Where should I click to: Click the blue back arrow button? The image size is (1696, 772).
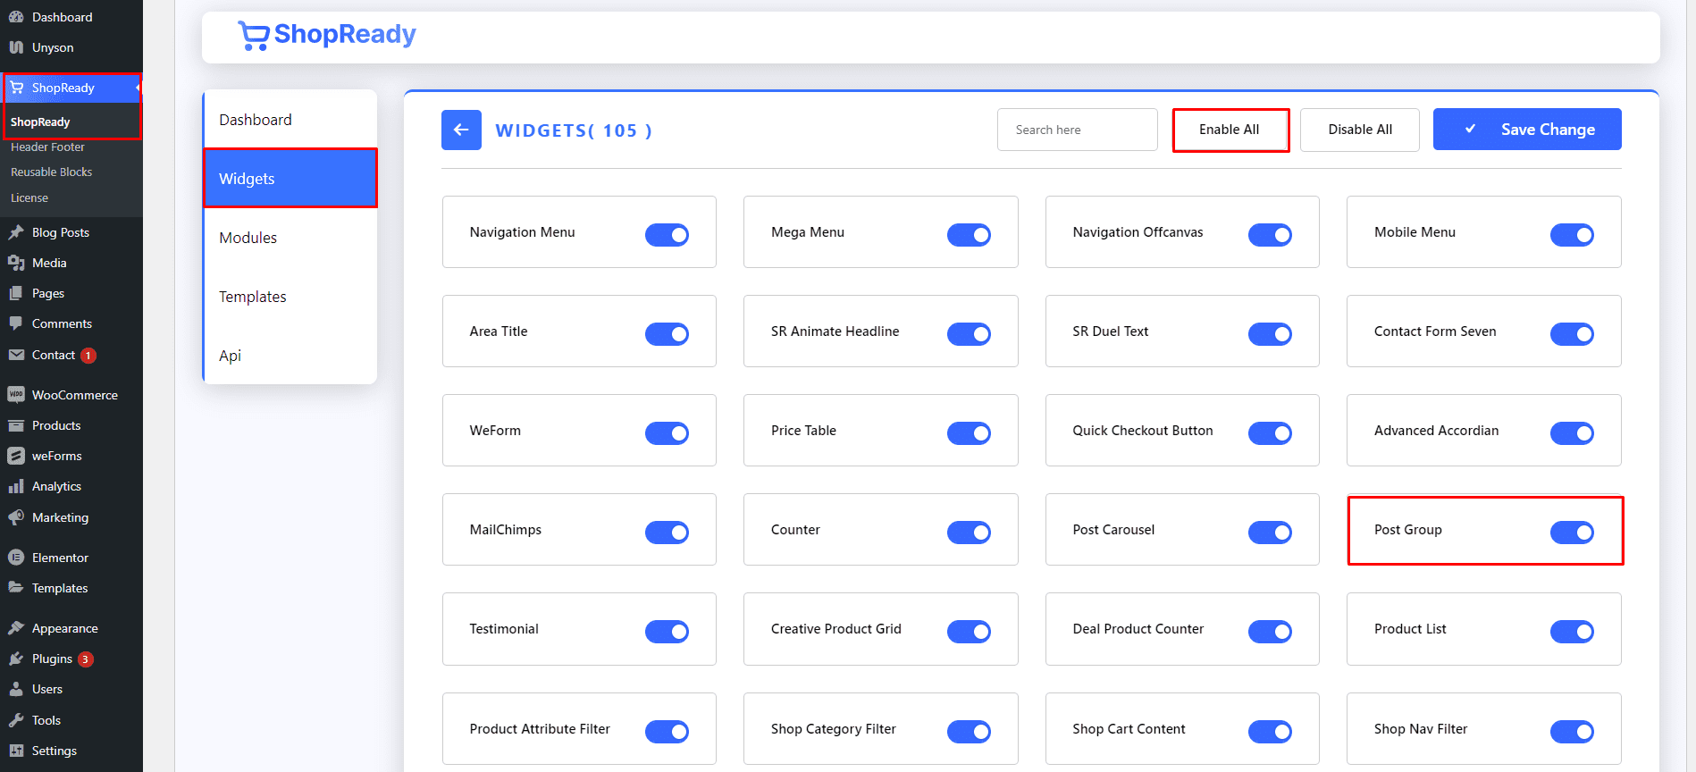point(461,130)
